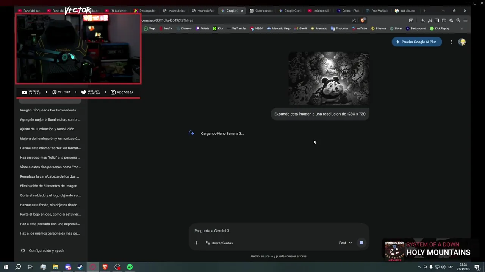Focus the Pregunta a Gemini 3 input field

coord(279,231)
